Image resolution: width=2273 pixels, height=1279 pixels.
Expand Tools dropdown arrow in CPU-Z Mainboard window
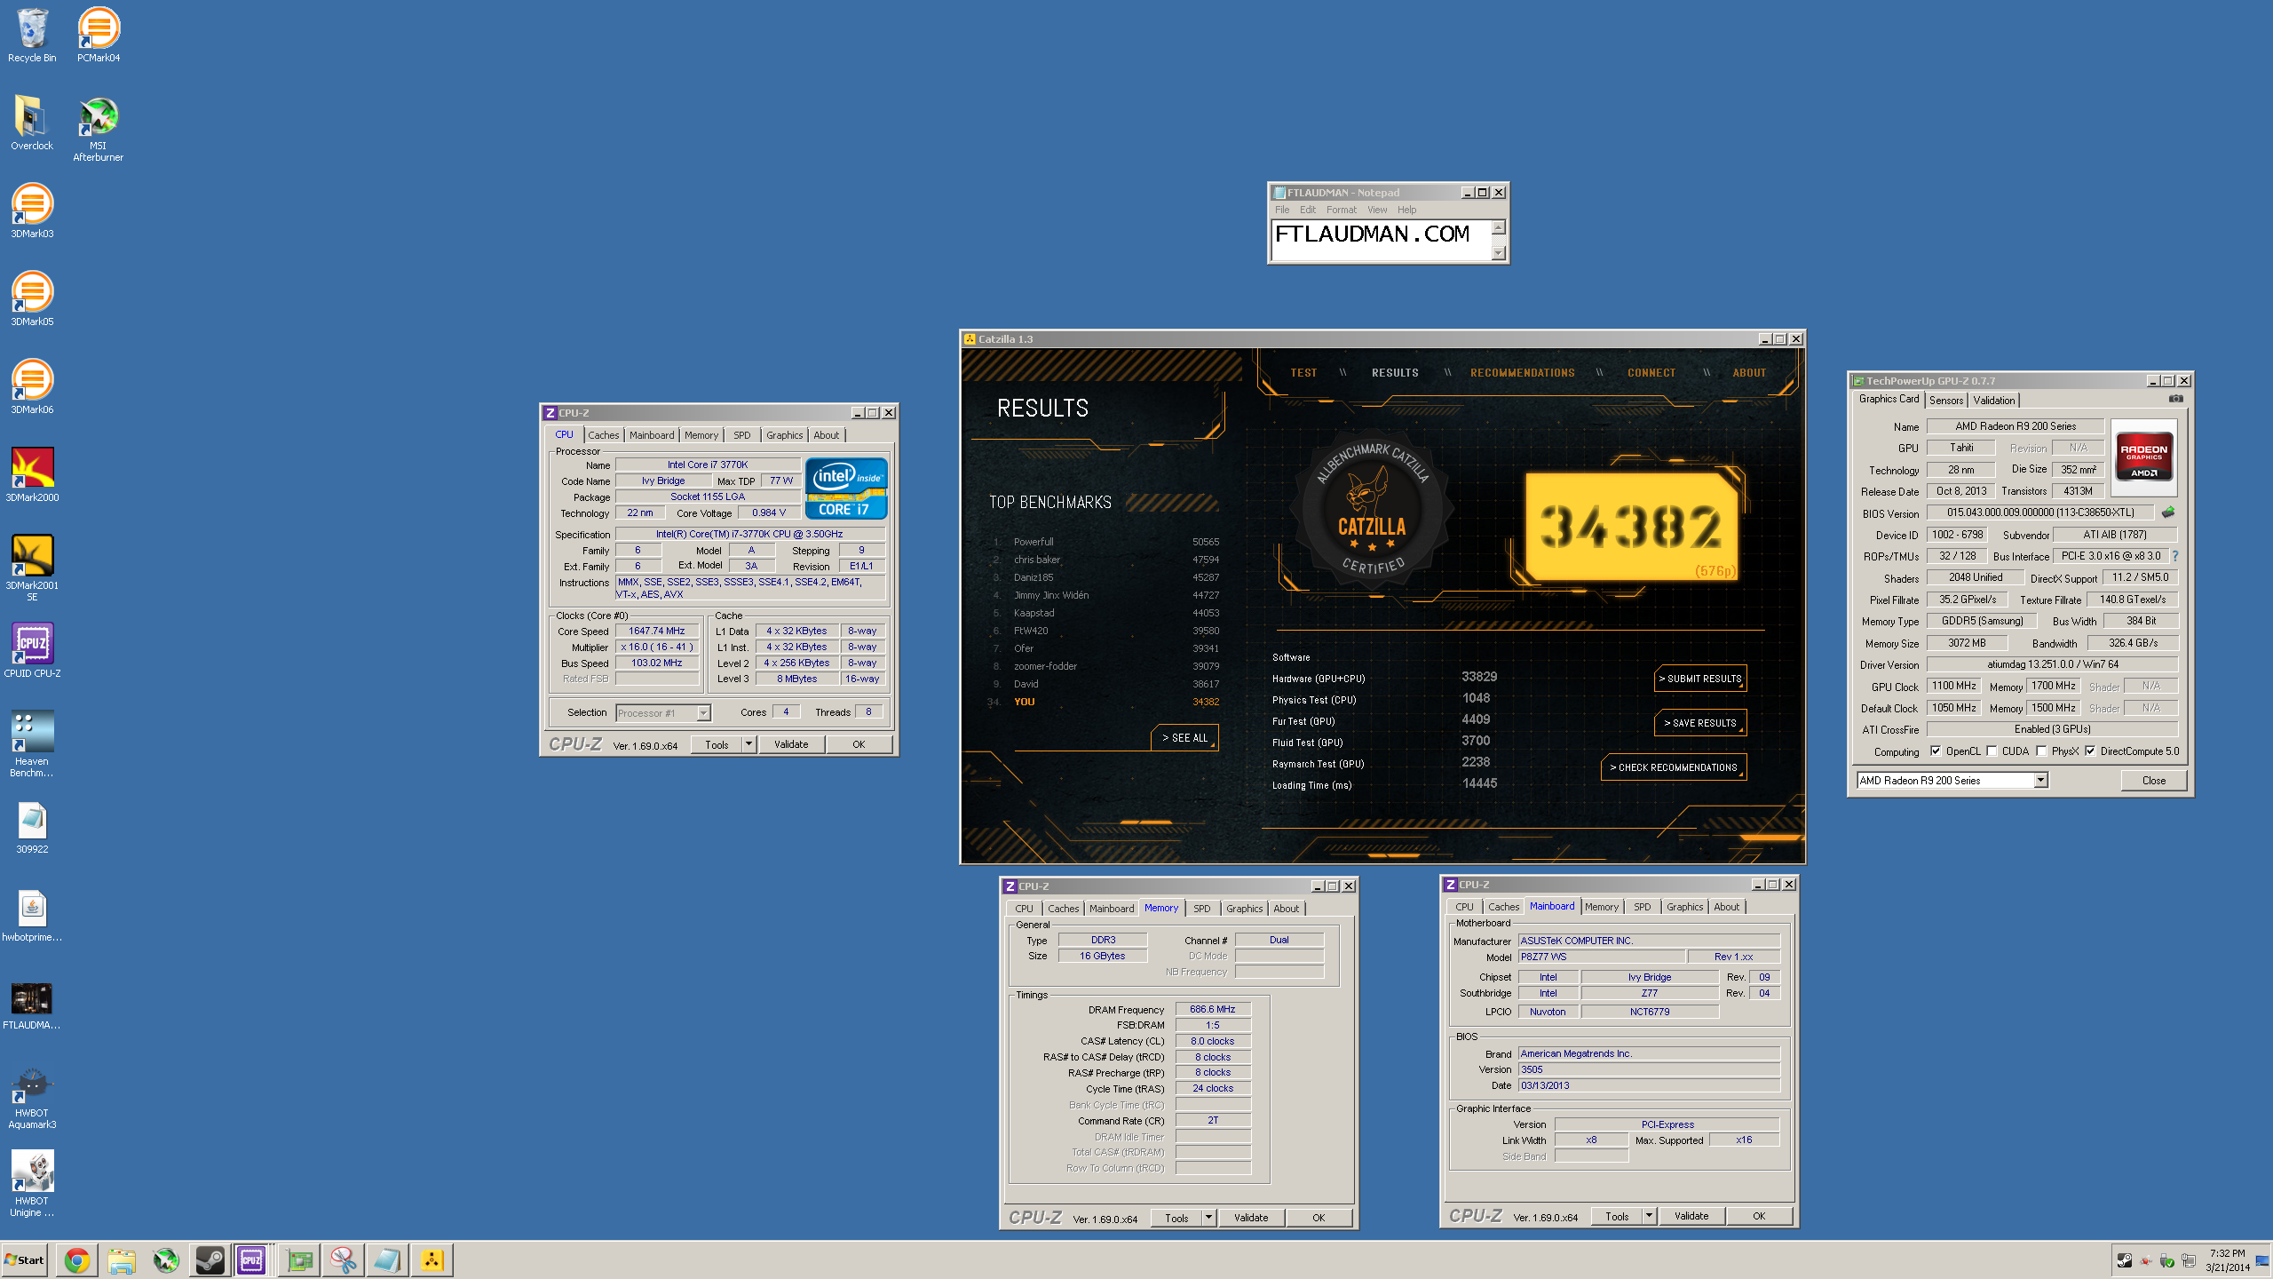pyautogui.click(x=1649, y=1216)
